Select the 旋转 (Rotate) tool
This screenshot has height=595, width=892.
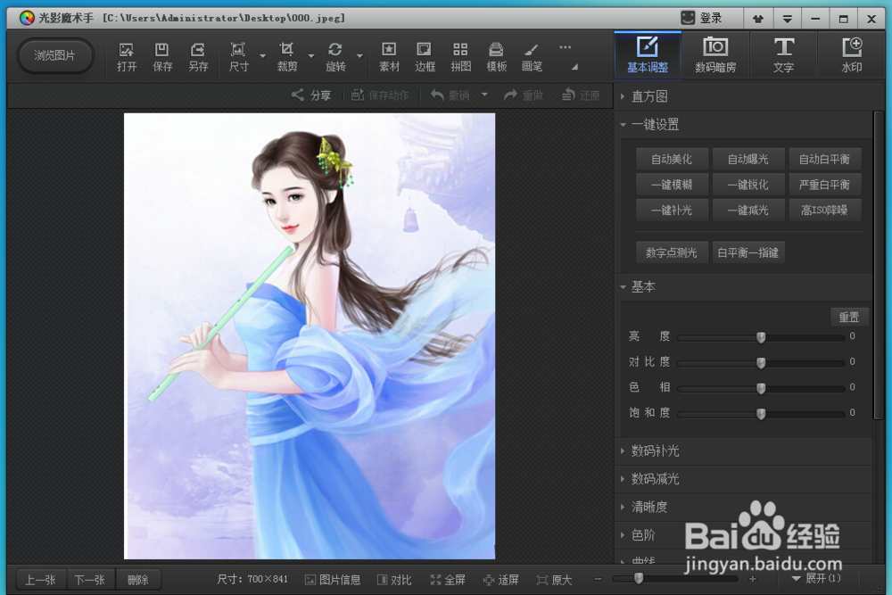[335, 57]
